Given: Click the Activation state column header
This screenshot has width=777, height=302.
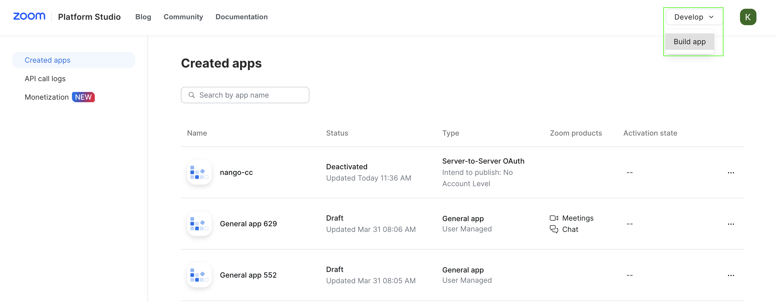Looking at the screenshot, I should point(650,133).
